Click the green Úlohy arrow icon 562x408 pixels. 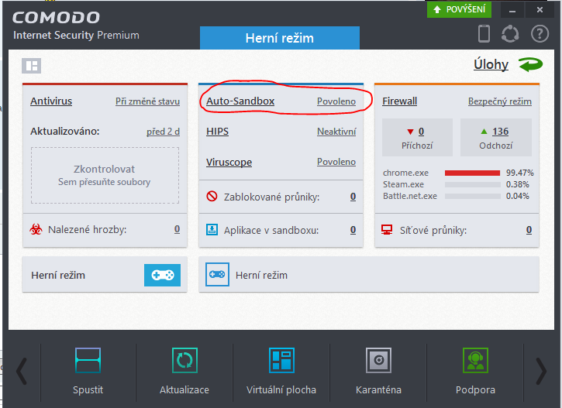pos(530,65)
